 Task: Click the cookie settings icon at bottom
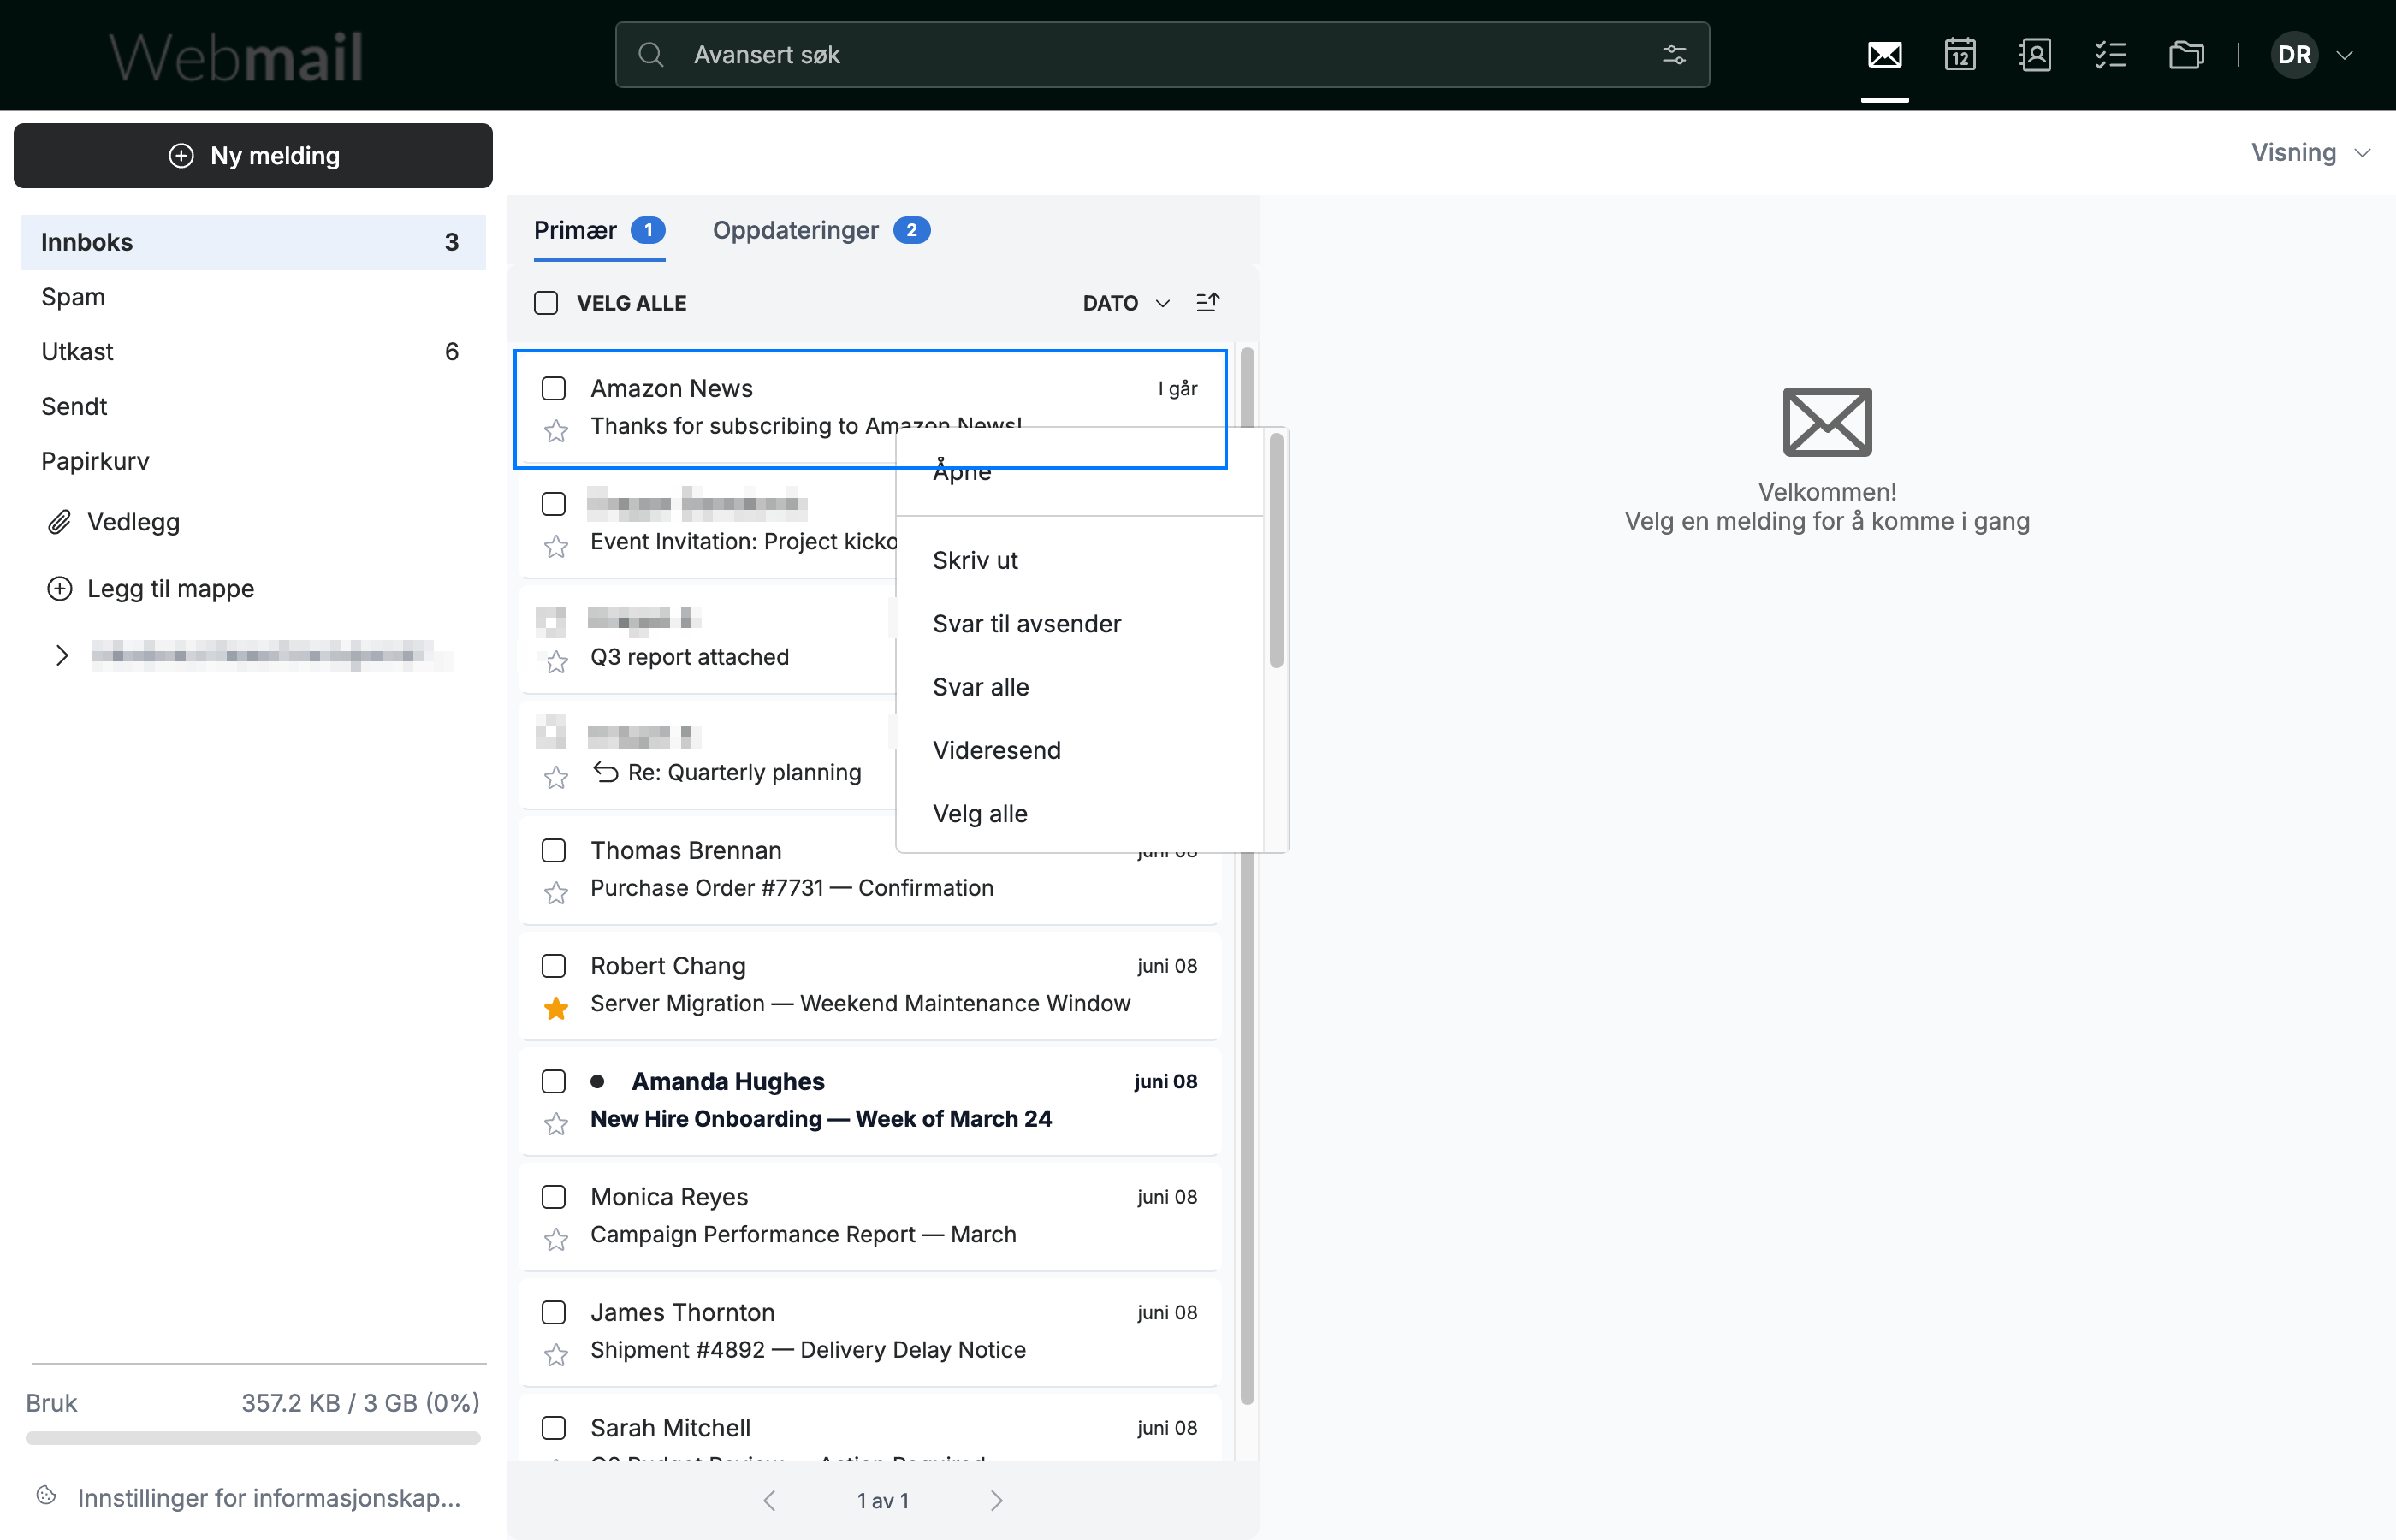coord(46,1496)
